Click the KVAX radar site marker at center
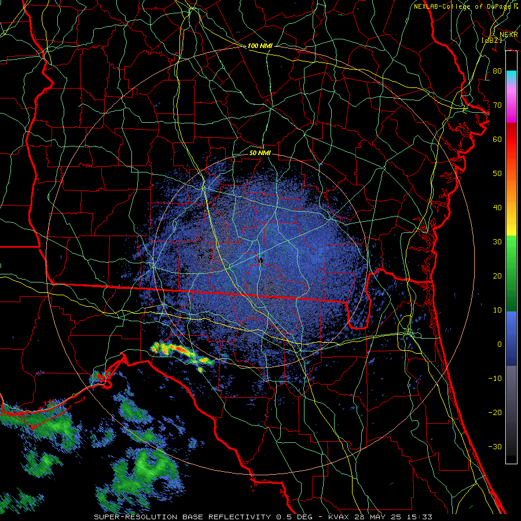Screen dimensions: 521x521 (261, 261)
